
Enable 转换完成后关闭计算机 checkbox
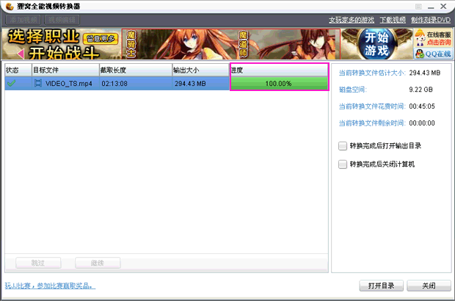point(343,164)
